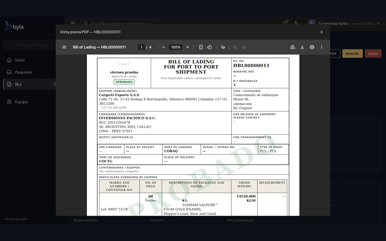The image size is (386, 241).
Task: Click the RUC 20512345678 line
Action: pos(114,123)
